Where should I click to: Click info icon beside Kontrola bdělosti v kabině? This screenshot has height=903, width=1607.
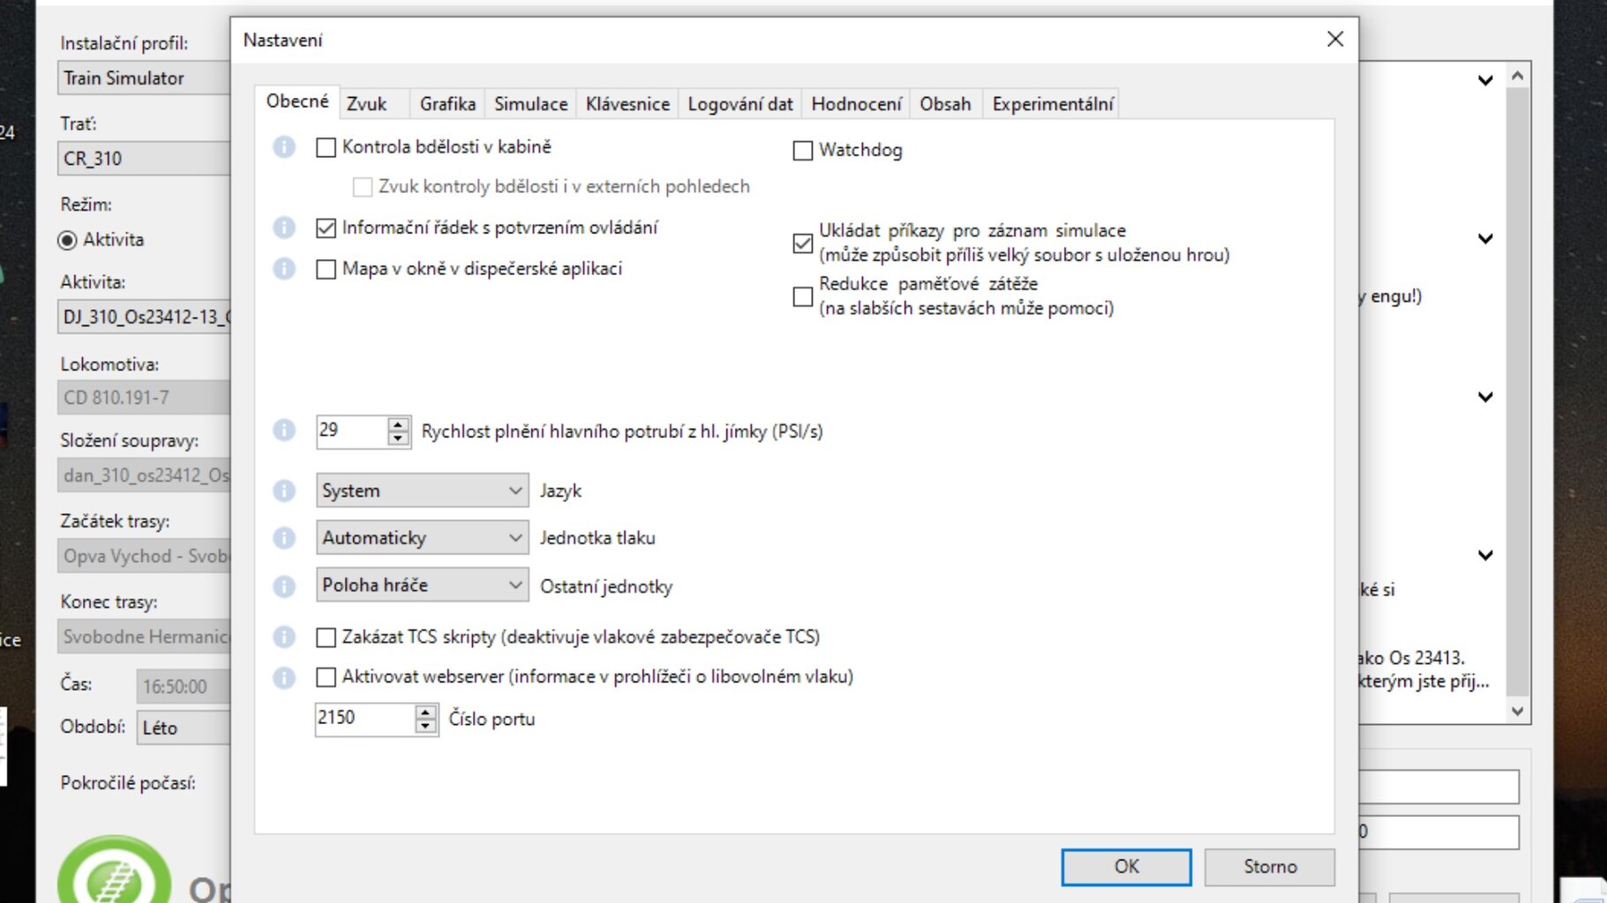[x=284, y=147]
